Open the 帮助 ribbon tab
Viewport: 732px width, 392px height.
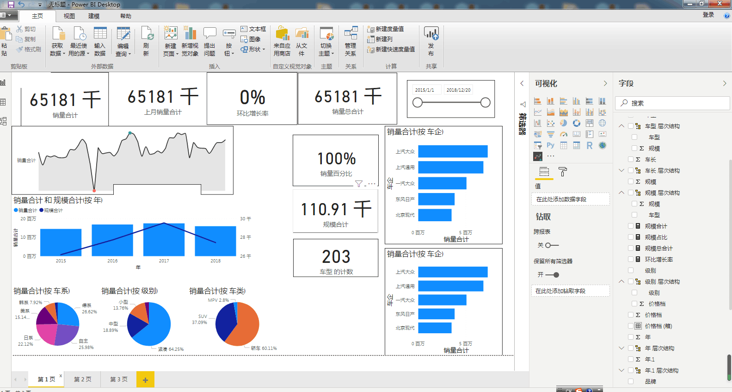(126, 16)
